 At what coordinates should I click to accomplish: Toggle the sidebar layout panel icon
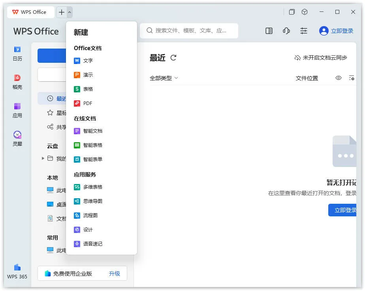click(269, 31)
